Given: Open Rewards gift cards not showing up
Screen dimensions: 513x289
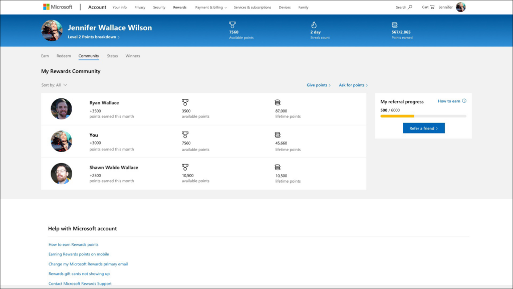Looking at the screenshot, I should [79, 273].
